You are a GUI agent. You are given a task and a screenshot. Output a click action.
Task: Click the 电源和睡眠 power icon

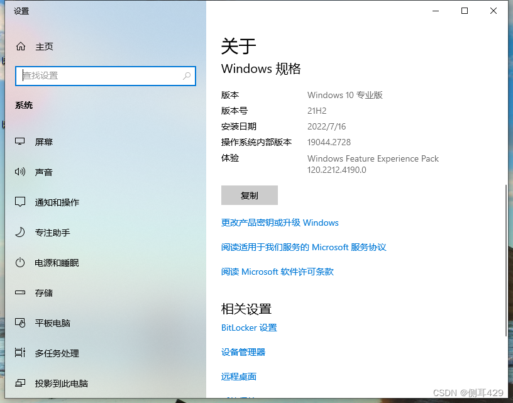[x=20, y=262]
